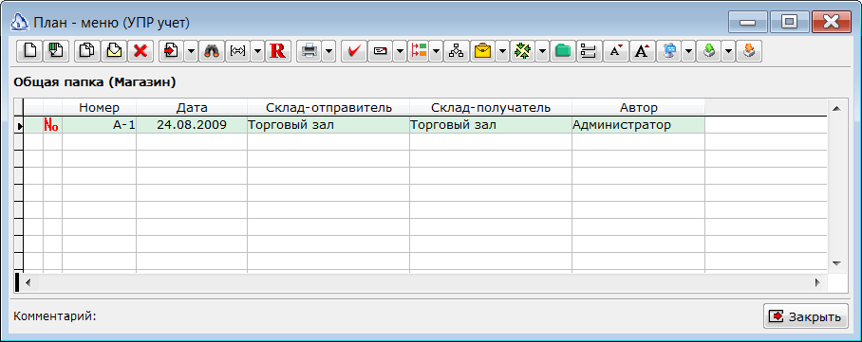Click the list rows layout icon
Screen dimensions: 862x342
tap(589, 51)
